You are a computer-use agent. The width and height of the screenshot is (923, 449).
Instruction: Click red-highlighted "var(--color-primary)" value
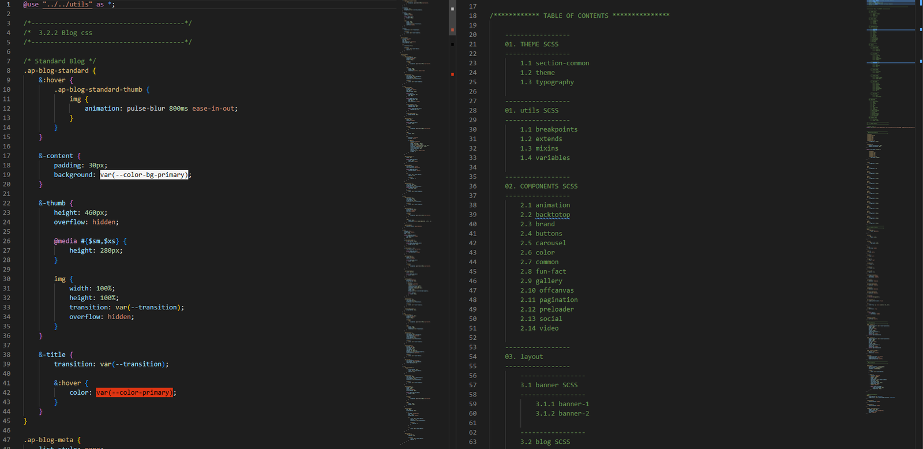pos(134,392)
